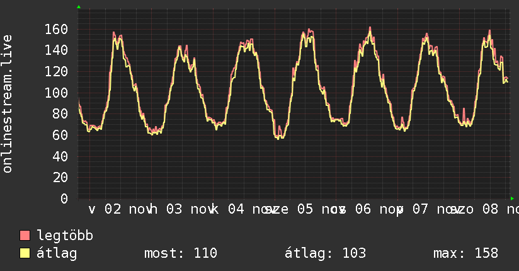Click the green arrow ending the X axis

pyautogui.click(x=513, y=199)
